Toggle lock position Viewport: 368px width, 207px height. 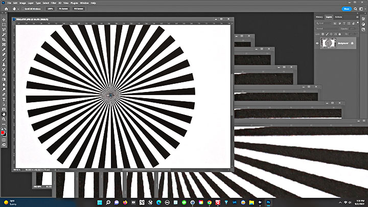(331, 34)
